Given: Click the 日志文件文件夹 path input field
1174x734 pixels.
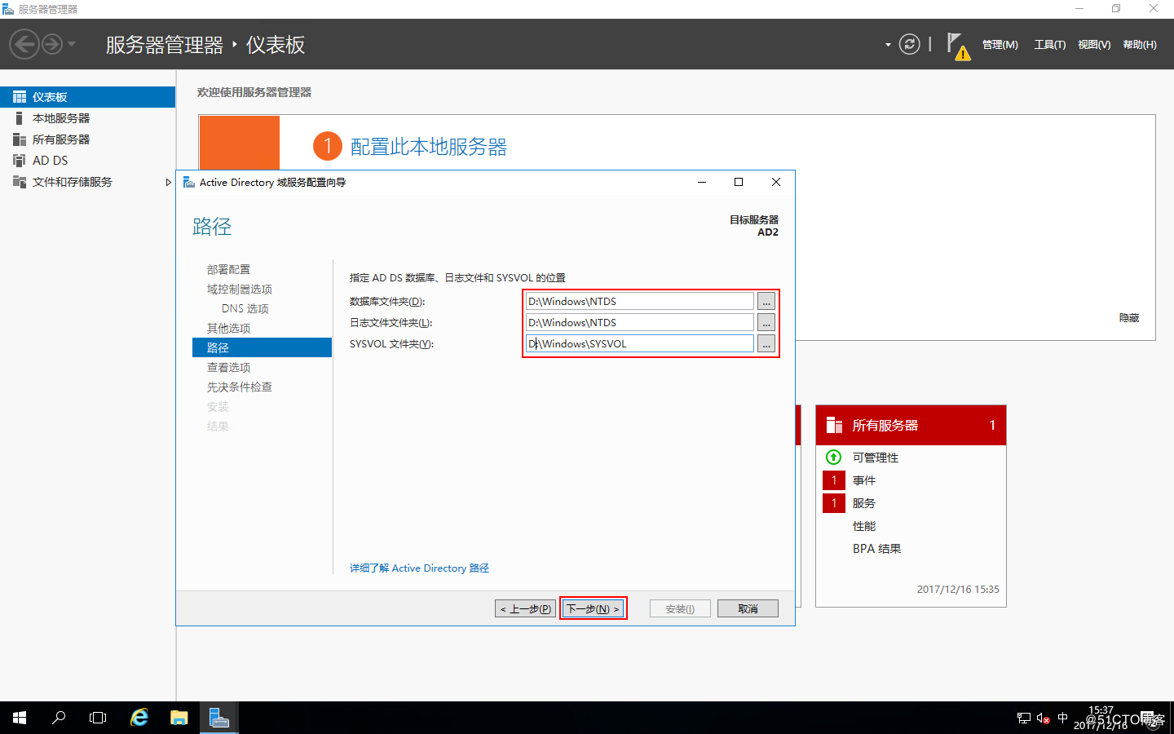Looking at the screenshot, I should [639, 322].
